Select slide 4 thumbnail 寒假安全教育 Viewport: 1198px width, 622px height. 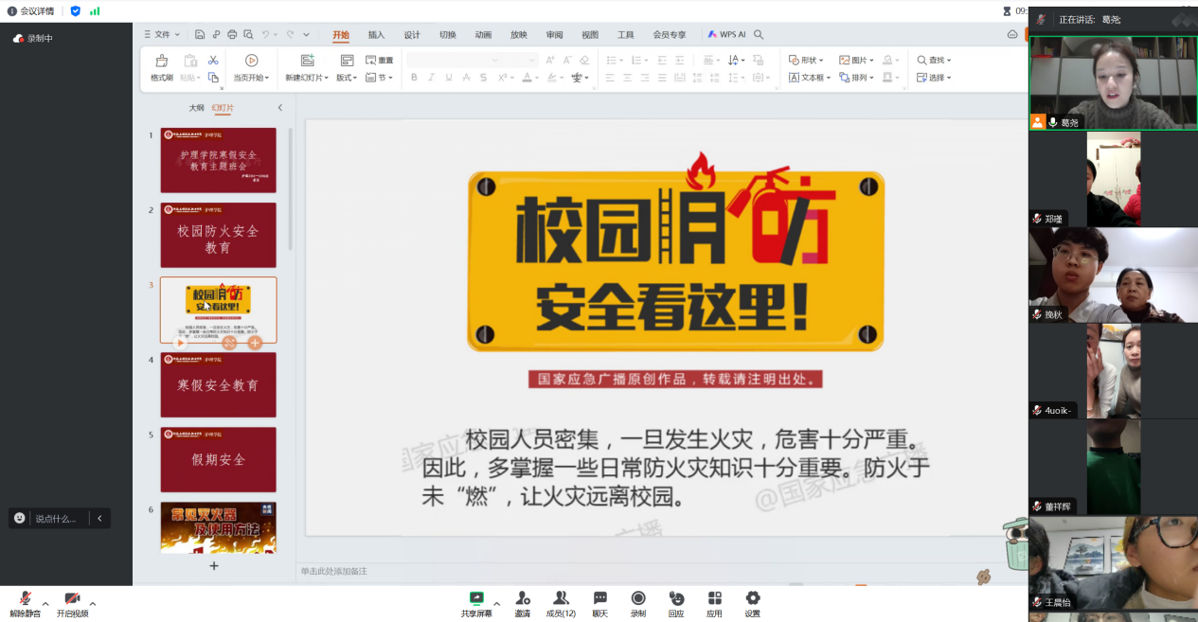click(218, 384)
